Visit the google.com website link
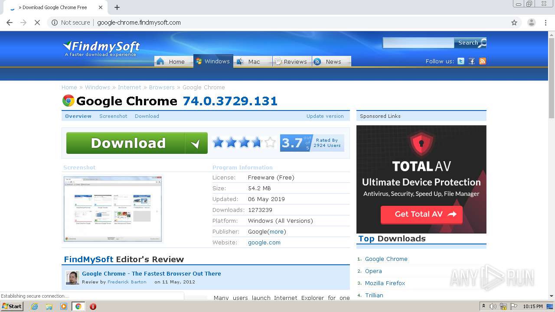Viewport: 555px width, 312px height. pos(264,242)
